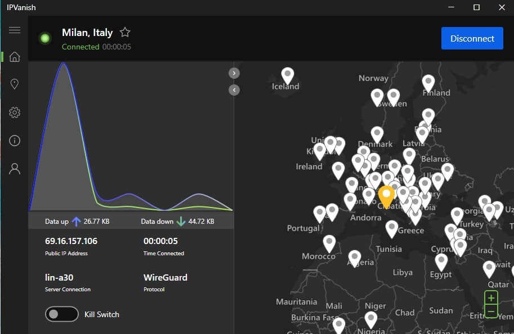
Task: Mark Milan, Italy as favorite with the star
Action: (x=125, y=32)
